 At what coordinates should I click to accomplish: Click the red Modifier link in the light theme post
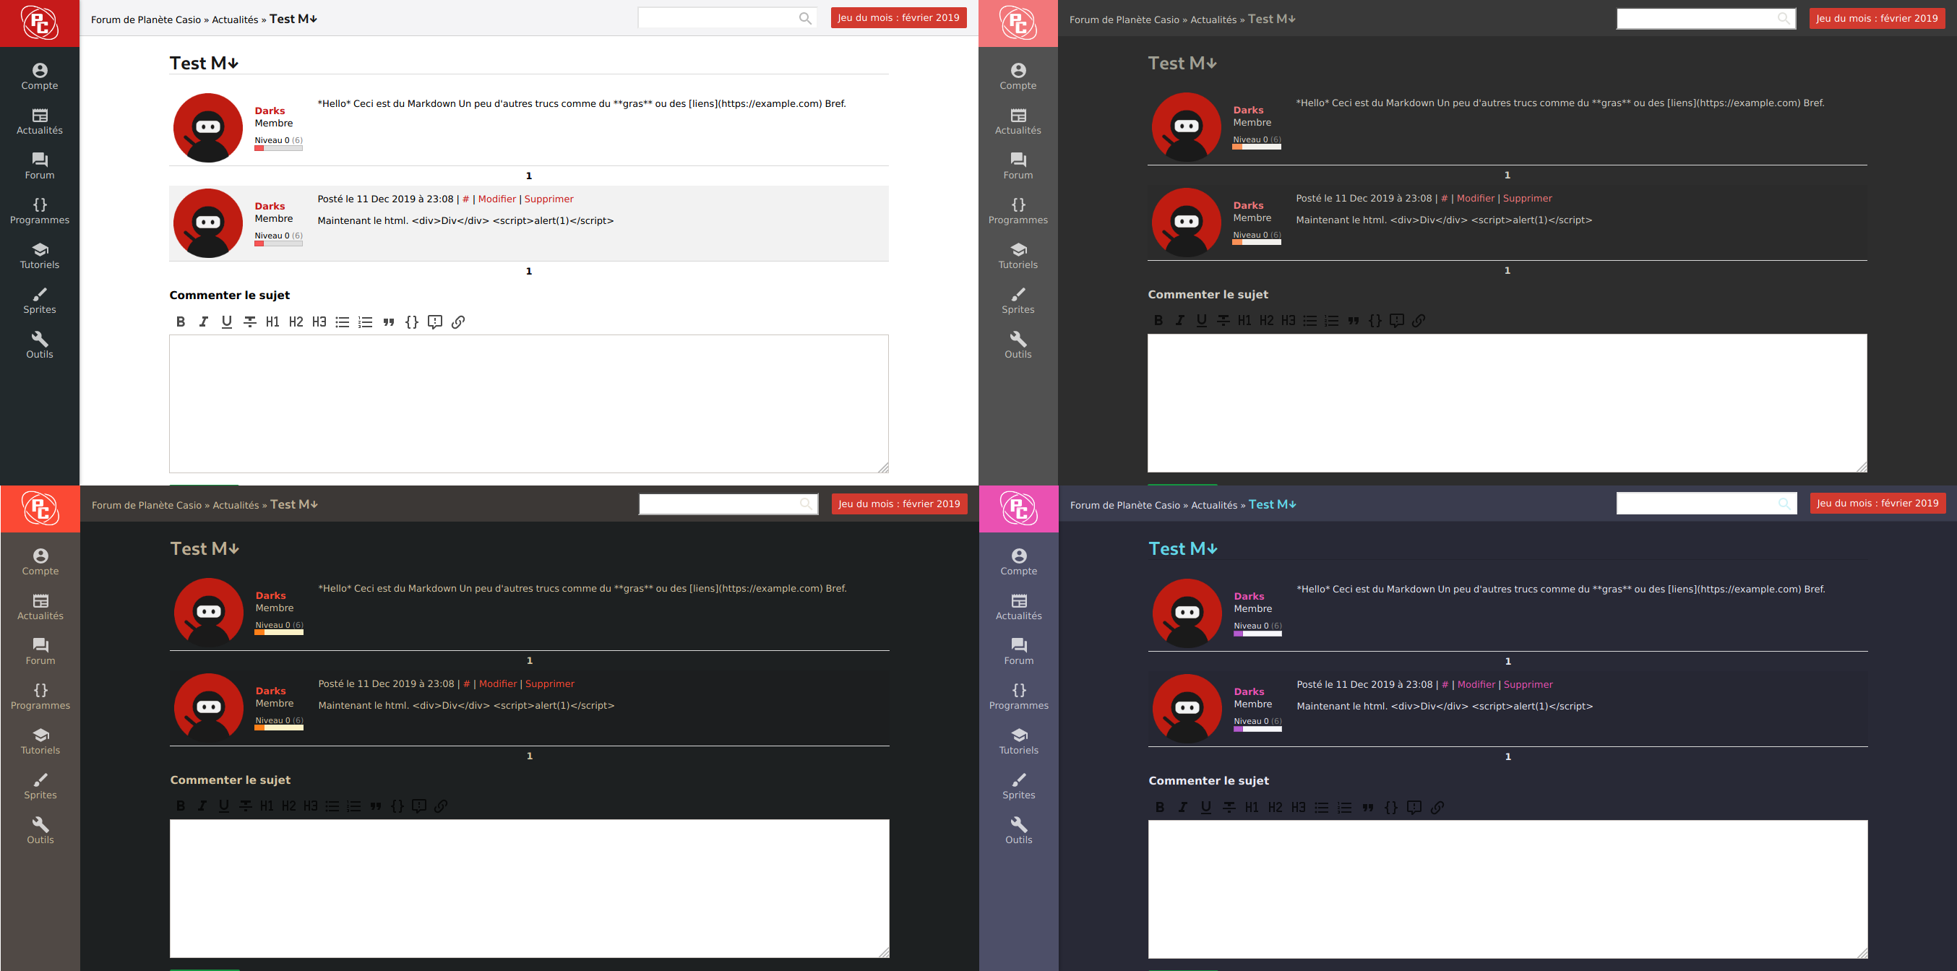pos(497,199)
